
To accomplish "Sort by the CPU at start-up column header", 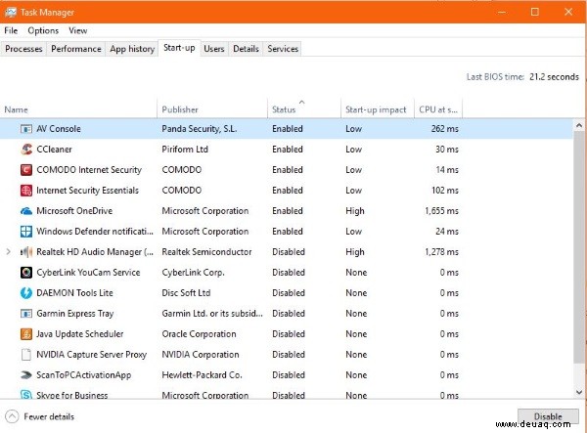I will coord(438,108).
